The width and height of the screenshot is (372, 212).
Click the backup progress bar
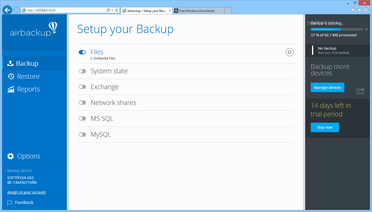coord(337,29)
